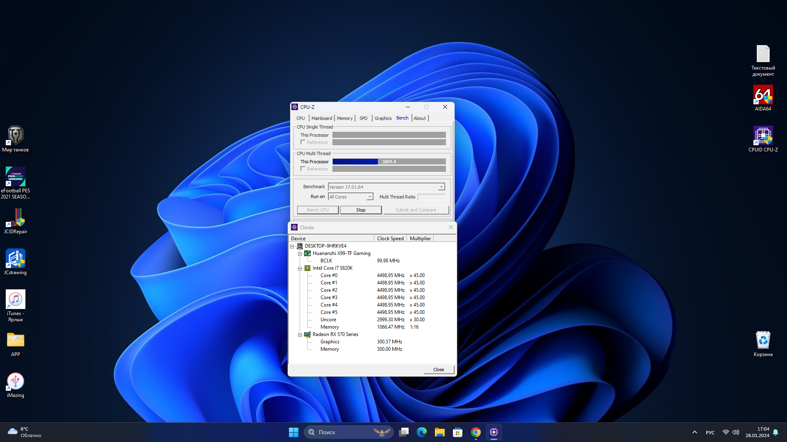Click the Close button in Clocks window
Image resolution: width=787 pixels, height=442 pixels.
438,370
